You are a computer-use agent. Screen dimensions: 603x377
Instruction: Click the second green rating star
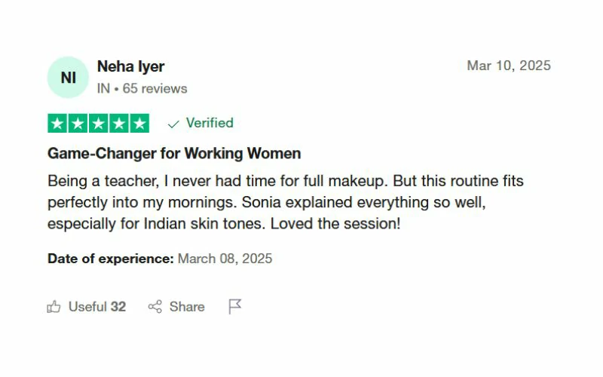[78, 124]
